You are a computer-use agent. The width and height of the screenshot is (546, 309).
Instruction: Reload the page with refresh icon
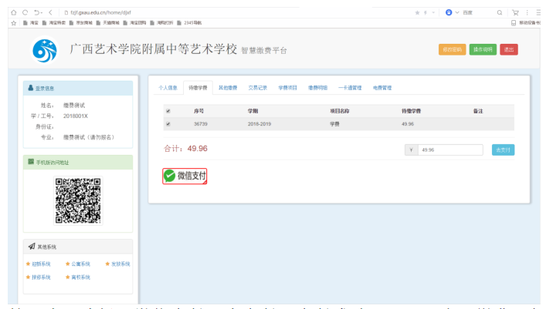click(25, 12)
